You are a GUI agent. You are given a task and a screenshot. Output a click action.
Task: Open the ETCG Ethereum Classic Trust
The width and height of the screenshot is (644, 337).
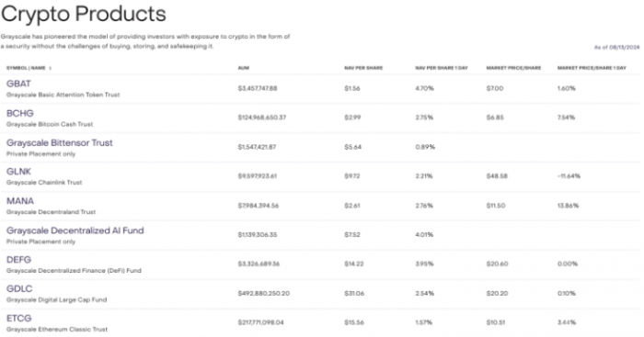(19, 318)
